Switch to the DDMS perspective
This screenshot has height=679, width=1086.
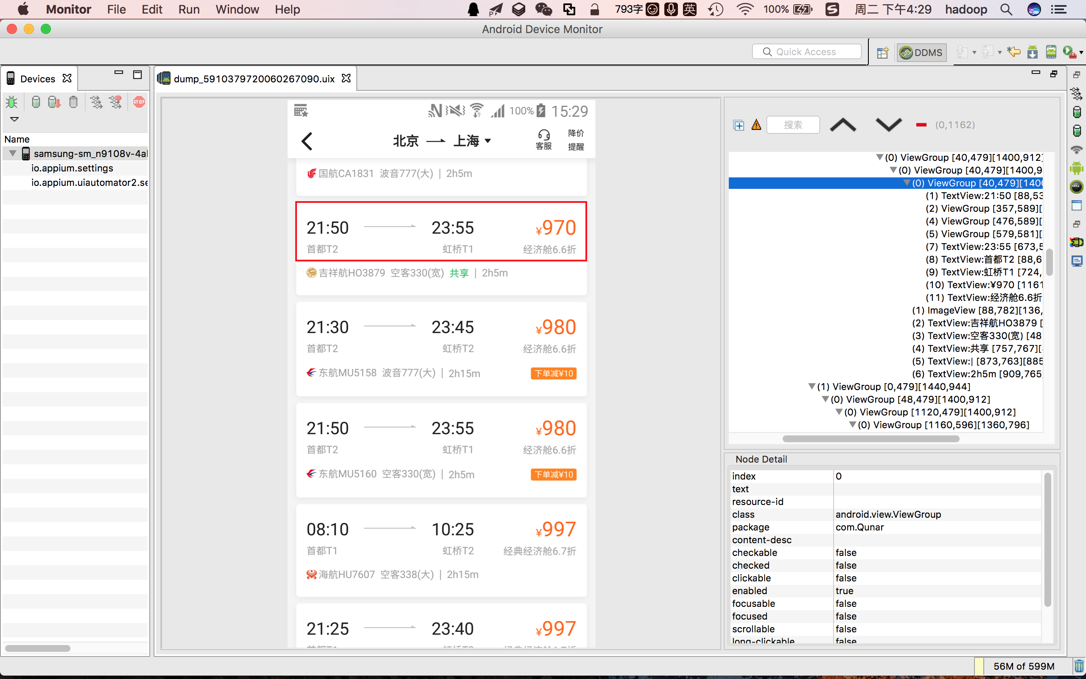coord(921,53)
